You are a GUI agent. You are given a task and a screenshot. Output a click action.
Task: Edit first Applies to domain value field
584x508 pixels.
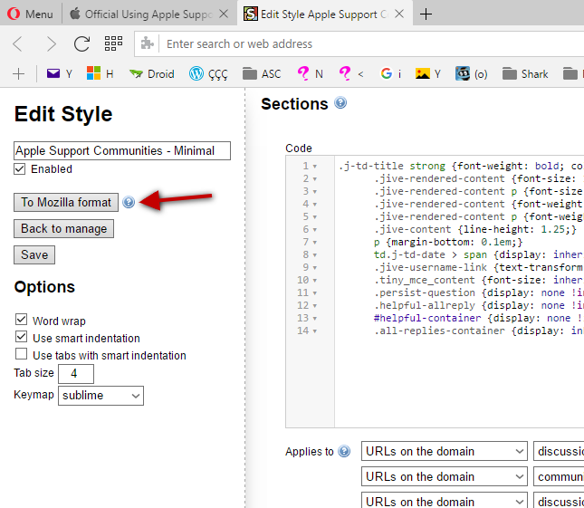click(559, 451)
